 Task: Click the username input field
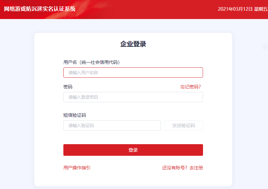(x=133, y=73)
